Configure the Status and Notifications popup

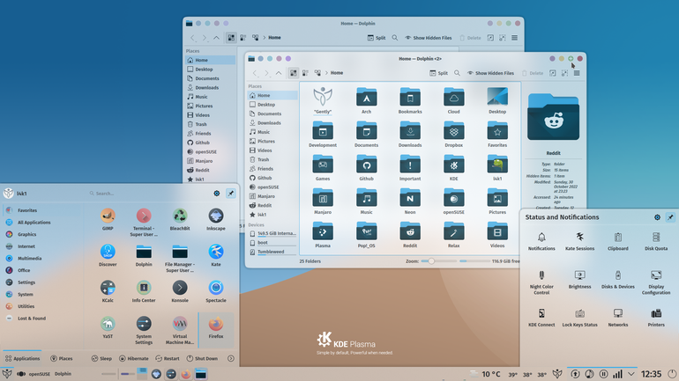tap(657, 217)
